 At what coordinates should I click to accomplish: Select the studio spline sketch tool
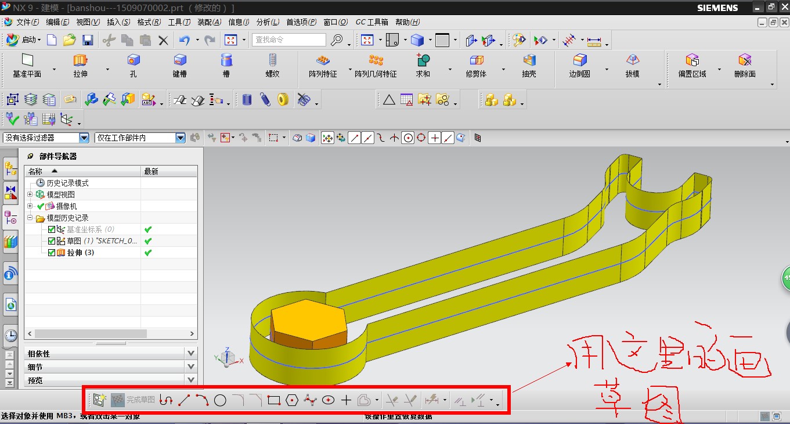click(310, 400)
